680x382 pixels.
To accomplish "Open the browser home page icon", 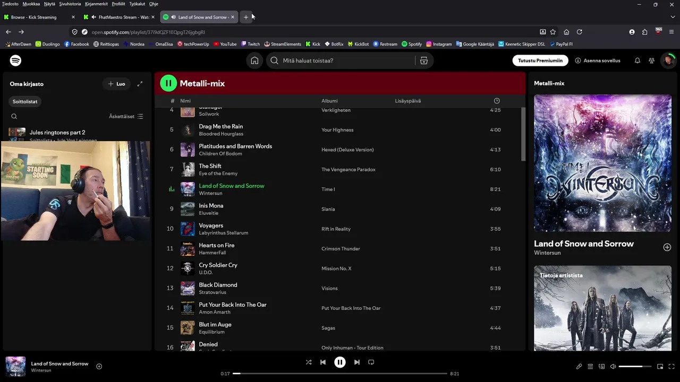I will (566, 32).
